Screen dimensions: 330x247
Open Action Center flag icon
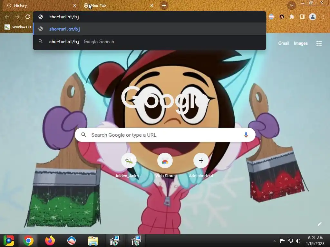(x=282, y=241)
